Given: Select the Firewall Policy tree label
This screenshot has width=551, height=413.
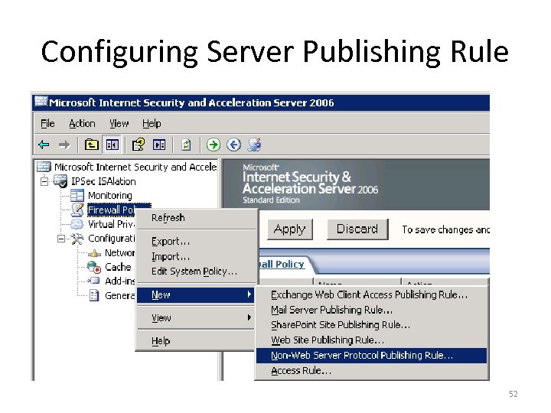Looking at the screenshot, I should pos(111,210).
